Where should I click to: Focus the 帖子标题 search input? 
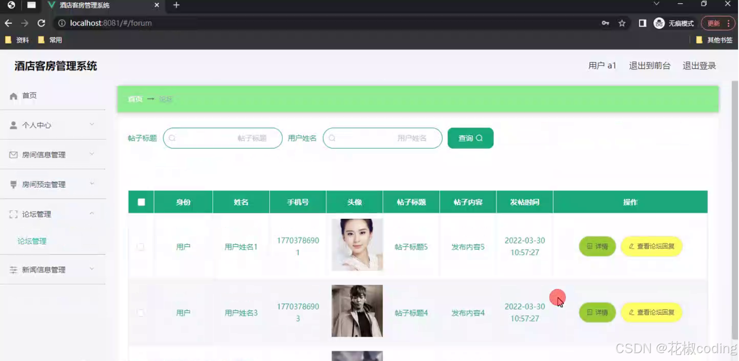(x=223, y=138)
